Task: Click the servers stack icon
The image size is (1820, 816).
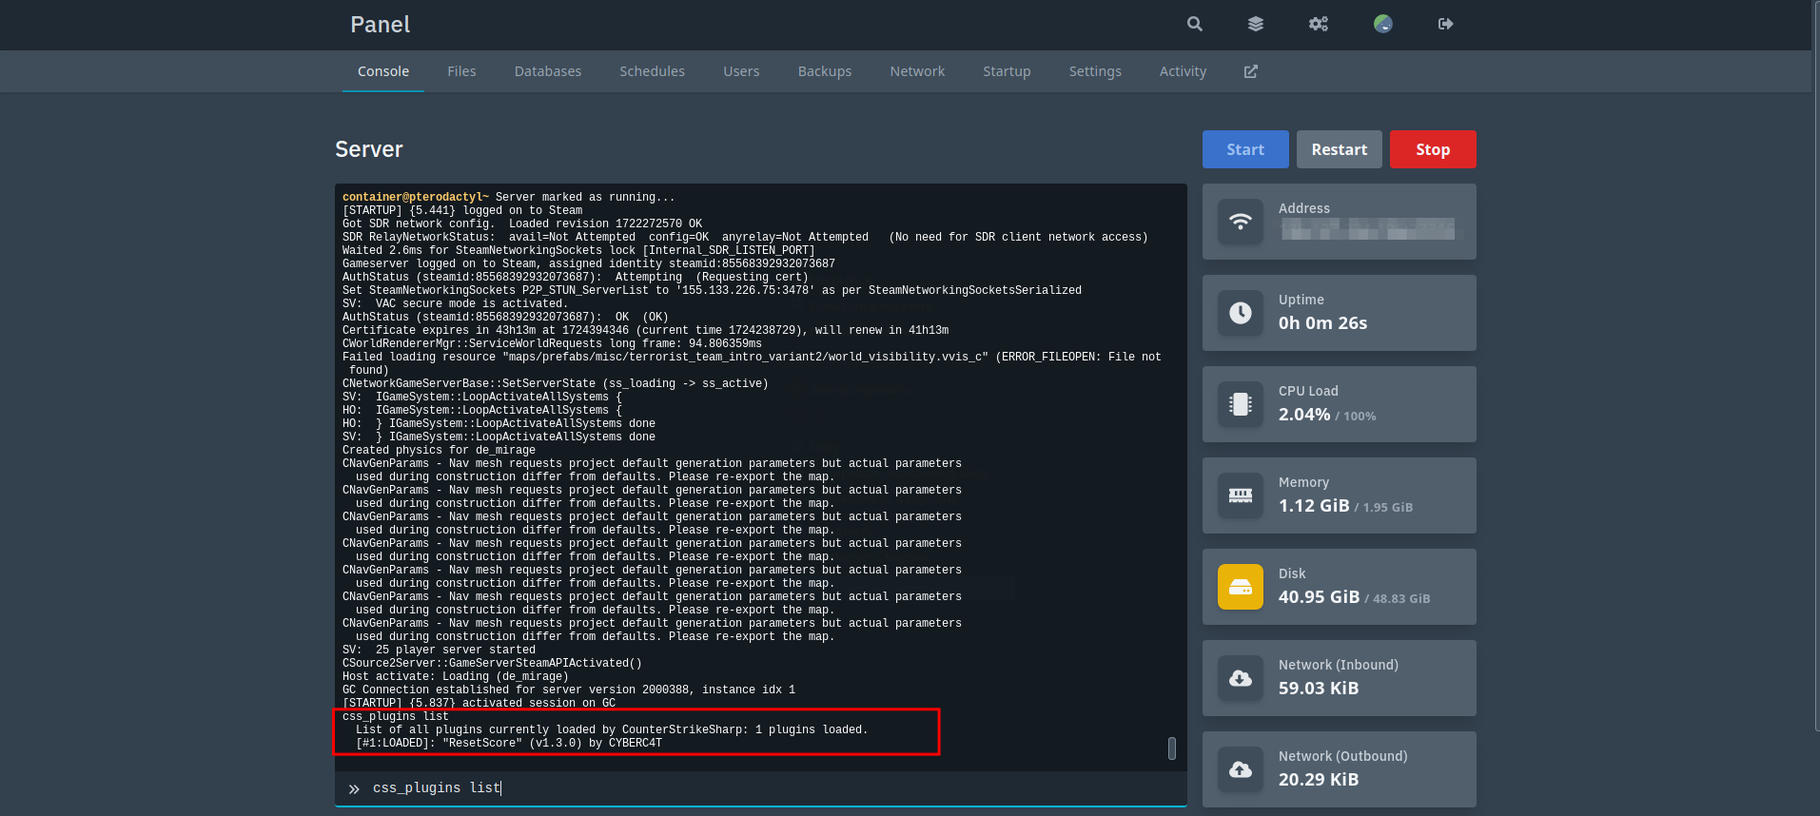Action: (x=1256, y=24)
